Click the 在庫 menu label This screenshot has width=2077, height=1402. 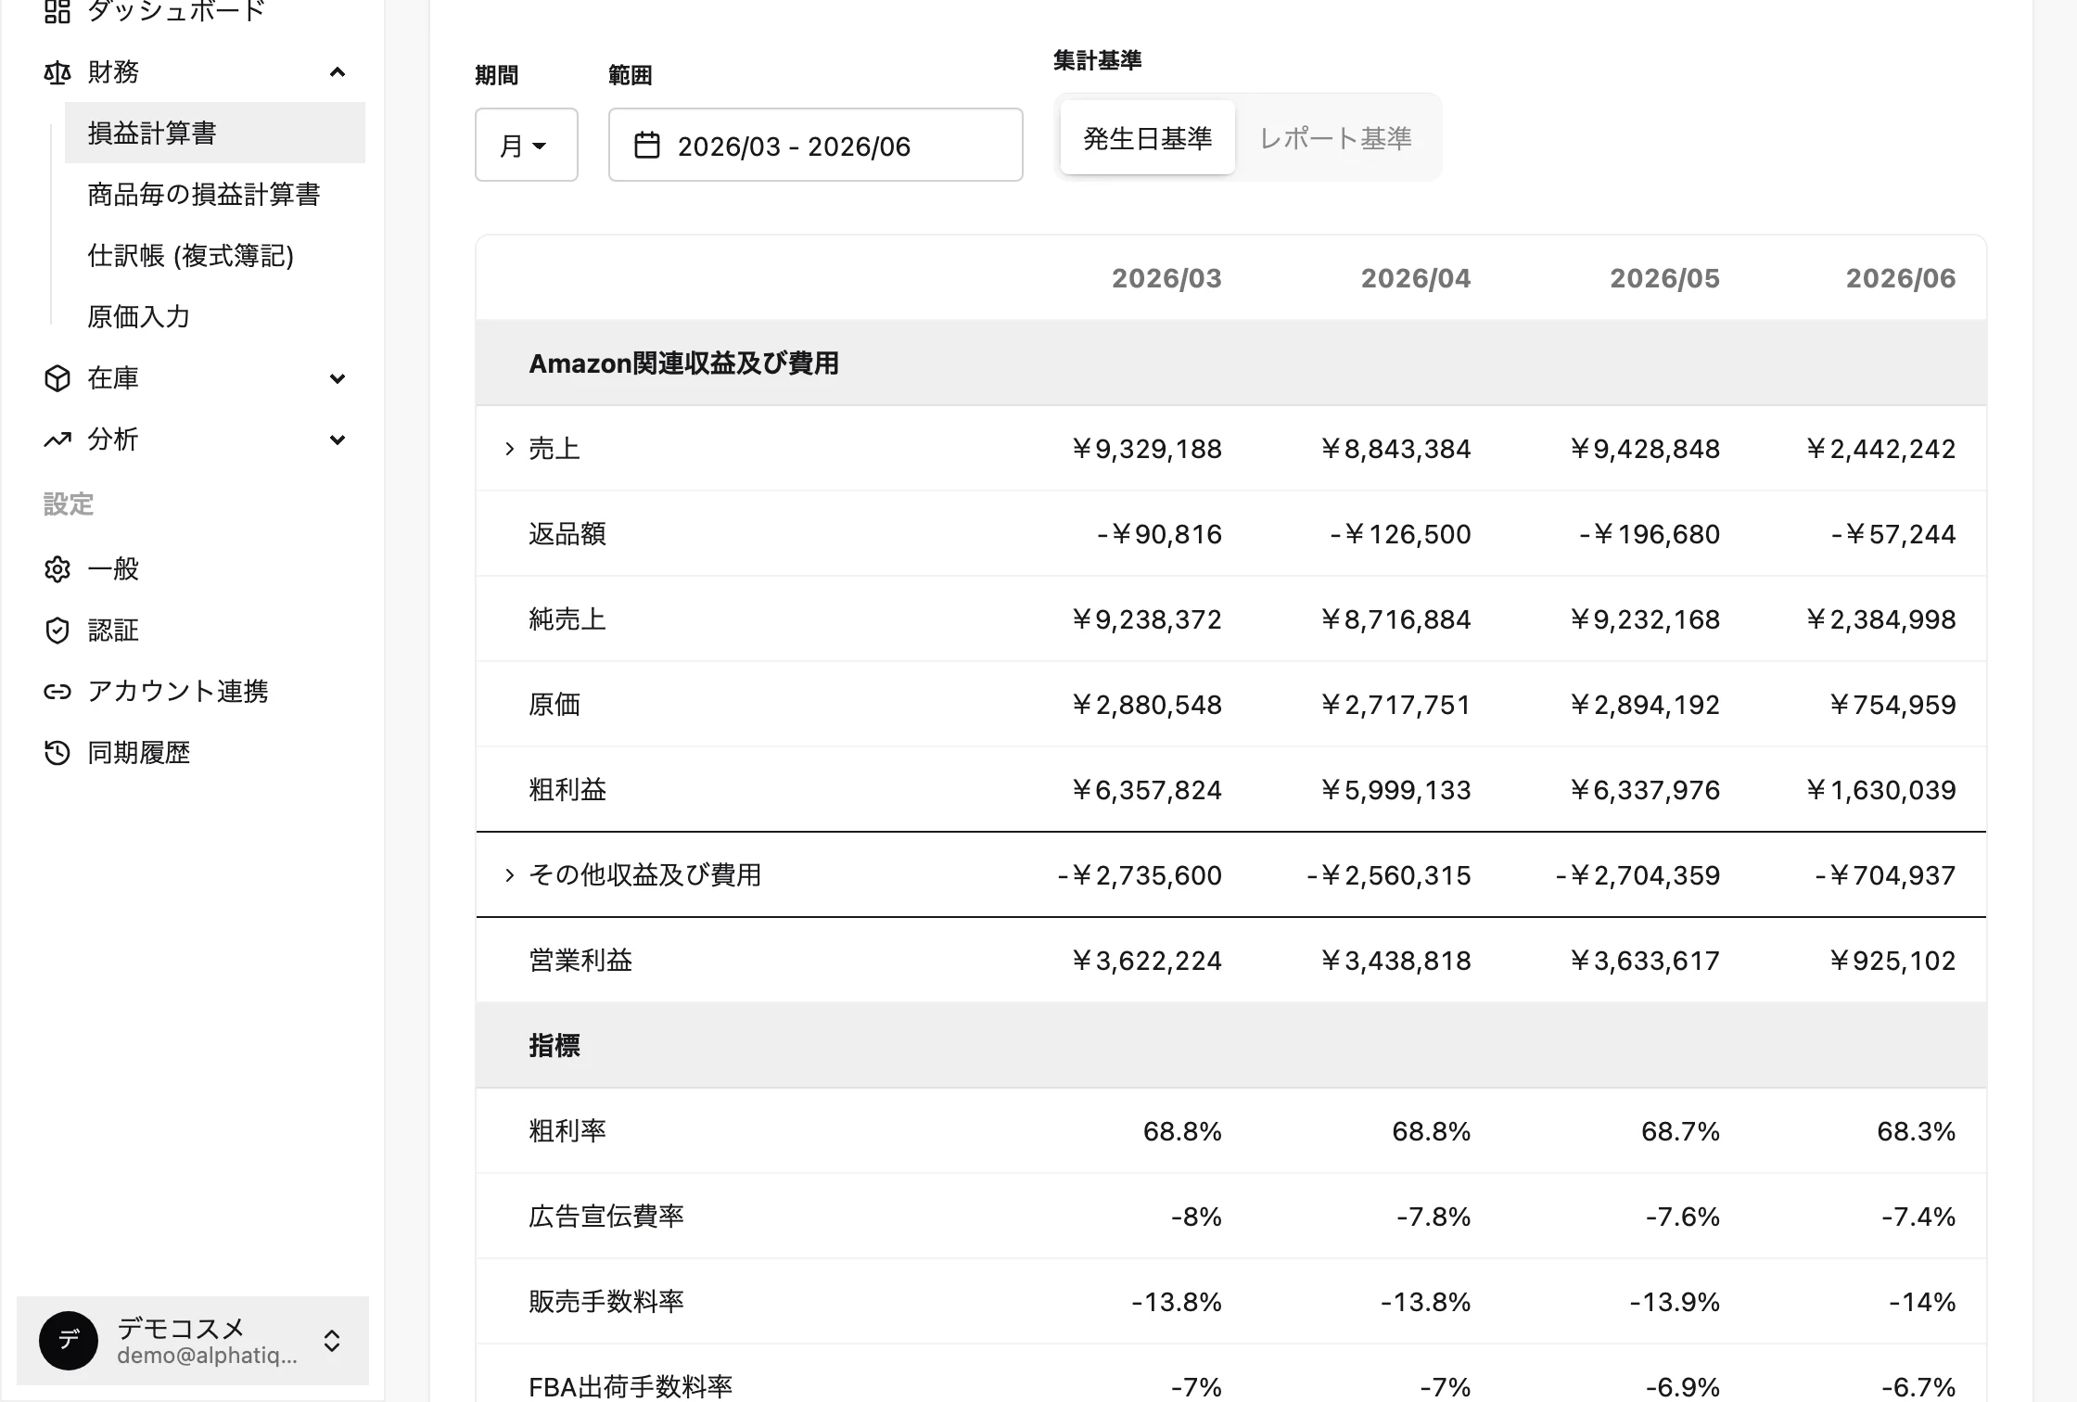point(113,377)
